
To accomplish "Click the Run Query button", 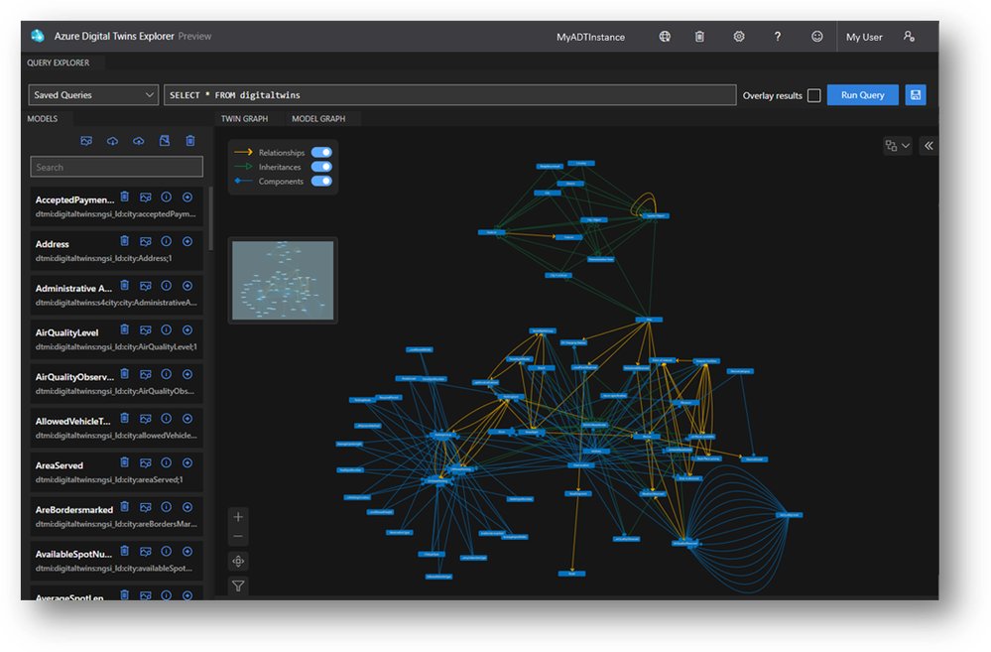I will (x=862, y=95).
